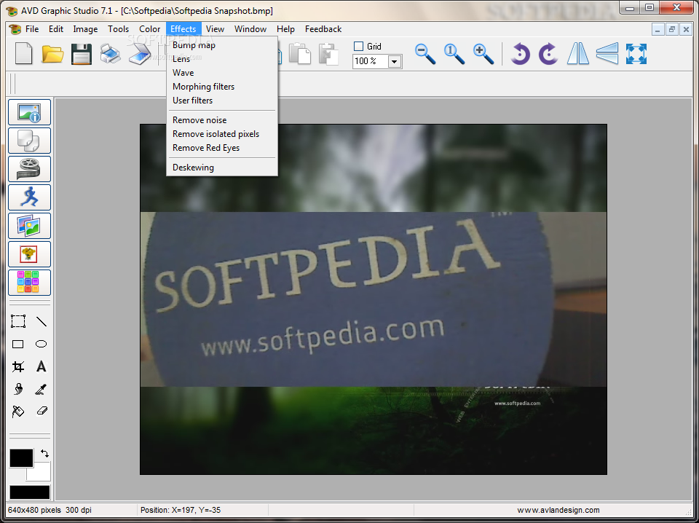Swap foreground and background colors
Screen dimensions: 699x523
[x=44, y=454]
